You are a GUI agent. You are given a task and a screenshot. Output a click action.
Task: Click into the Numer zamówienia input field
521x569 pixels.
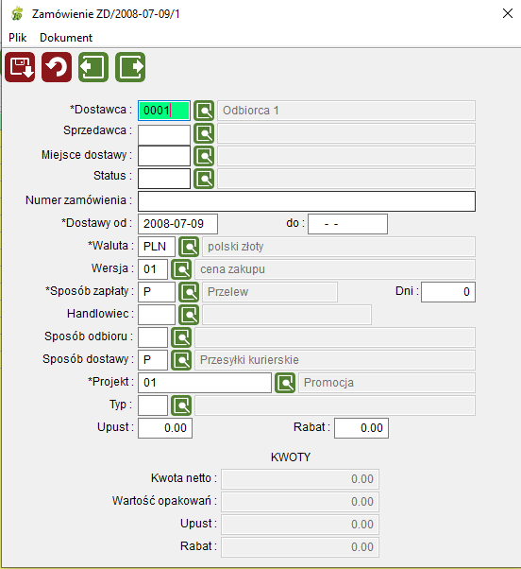click(x=307, y=201)
